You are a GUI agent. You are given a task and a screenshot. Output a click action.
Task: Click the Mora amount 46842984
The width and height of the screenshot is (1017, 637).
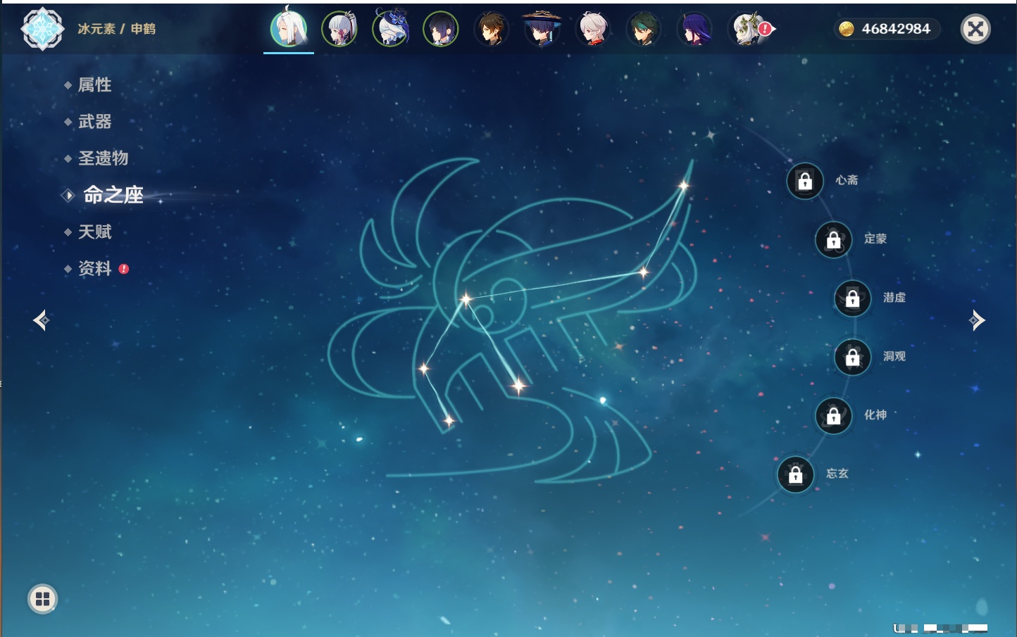click(896, 29)
